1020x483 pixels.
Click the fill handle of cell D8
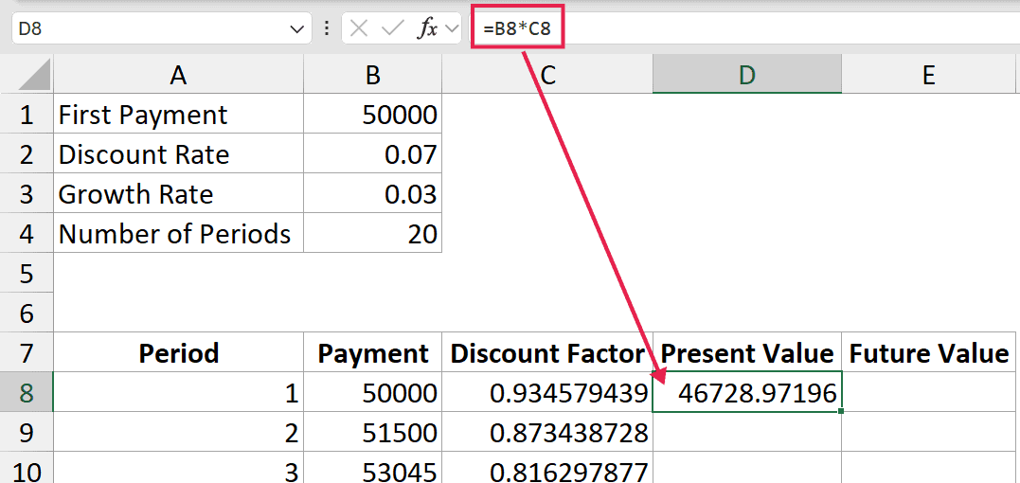pos(842,411)
